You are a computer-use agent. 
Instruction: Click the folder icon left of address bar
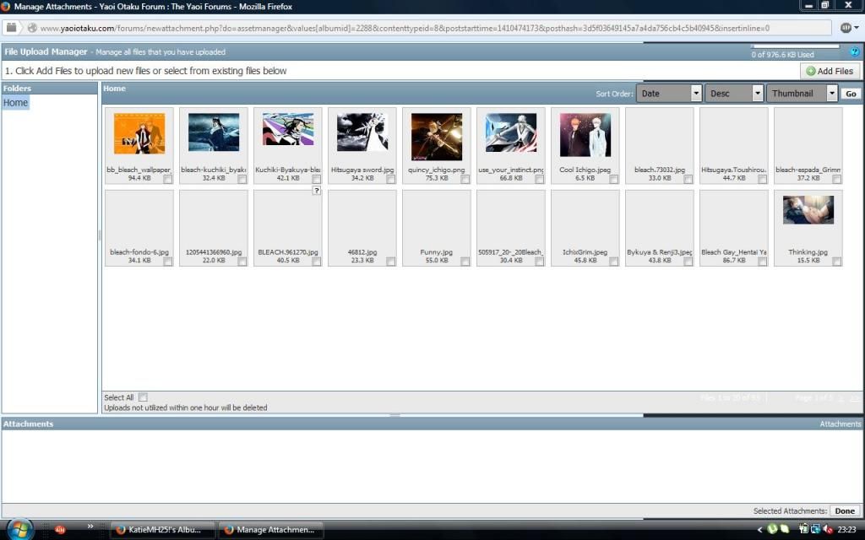(11, 27)
